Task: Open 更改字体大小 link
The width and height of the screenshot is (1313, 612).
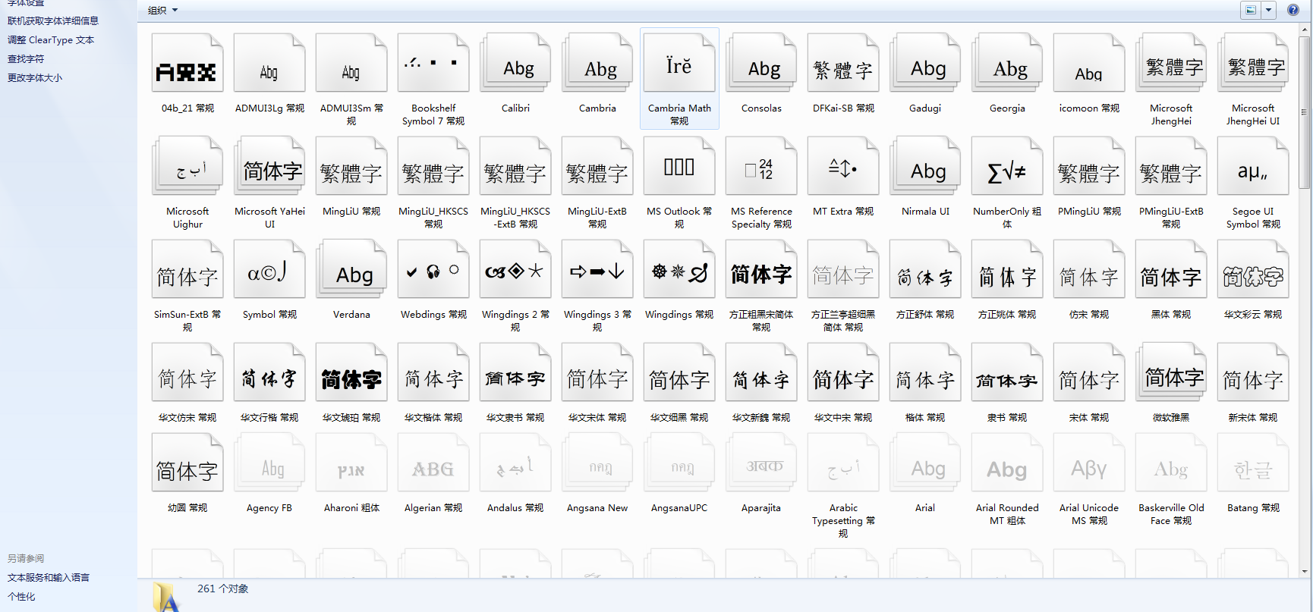Action: click(35, 78)
